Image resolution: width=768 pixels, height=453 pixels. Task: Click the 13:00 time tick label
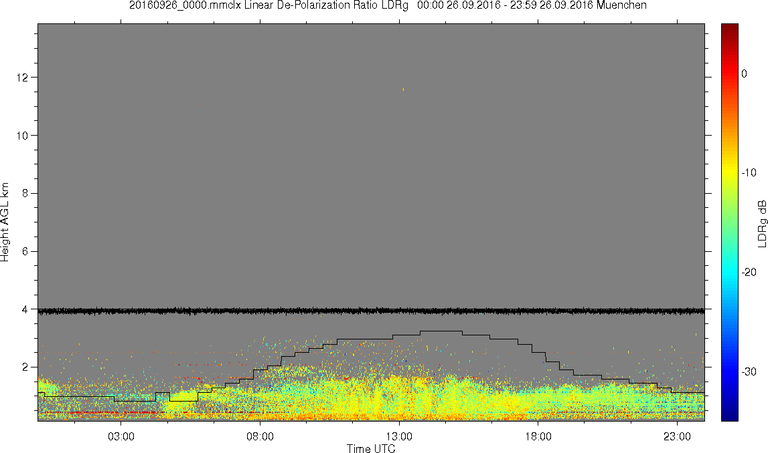(x=399, y=436)
